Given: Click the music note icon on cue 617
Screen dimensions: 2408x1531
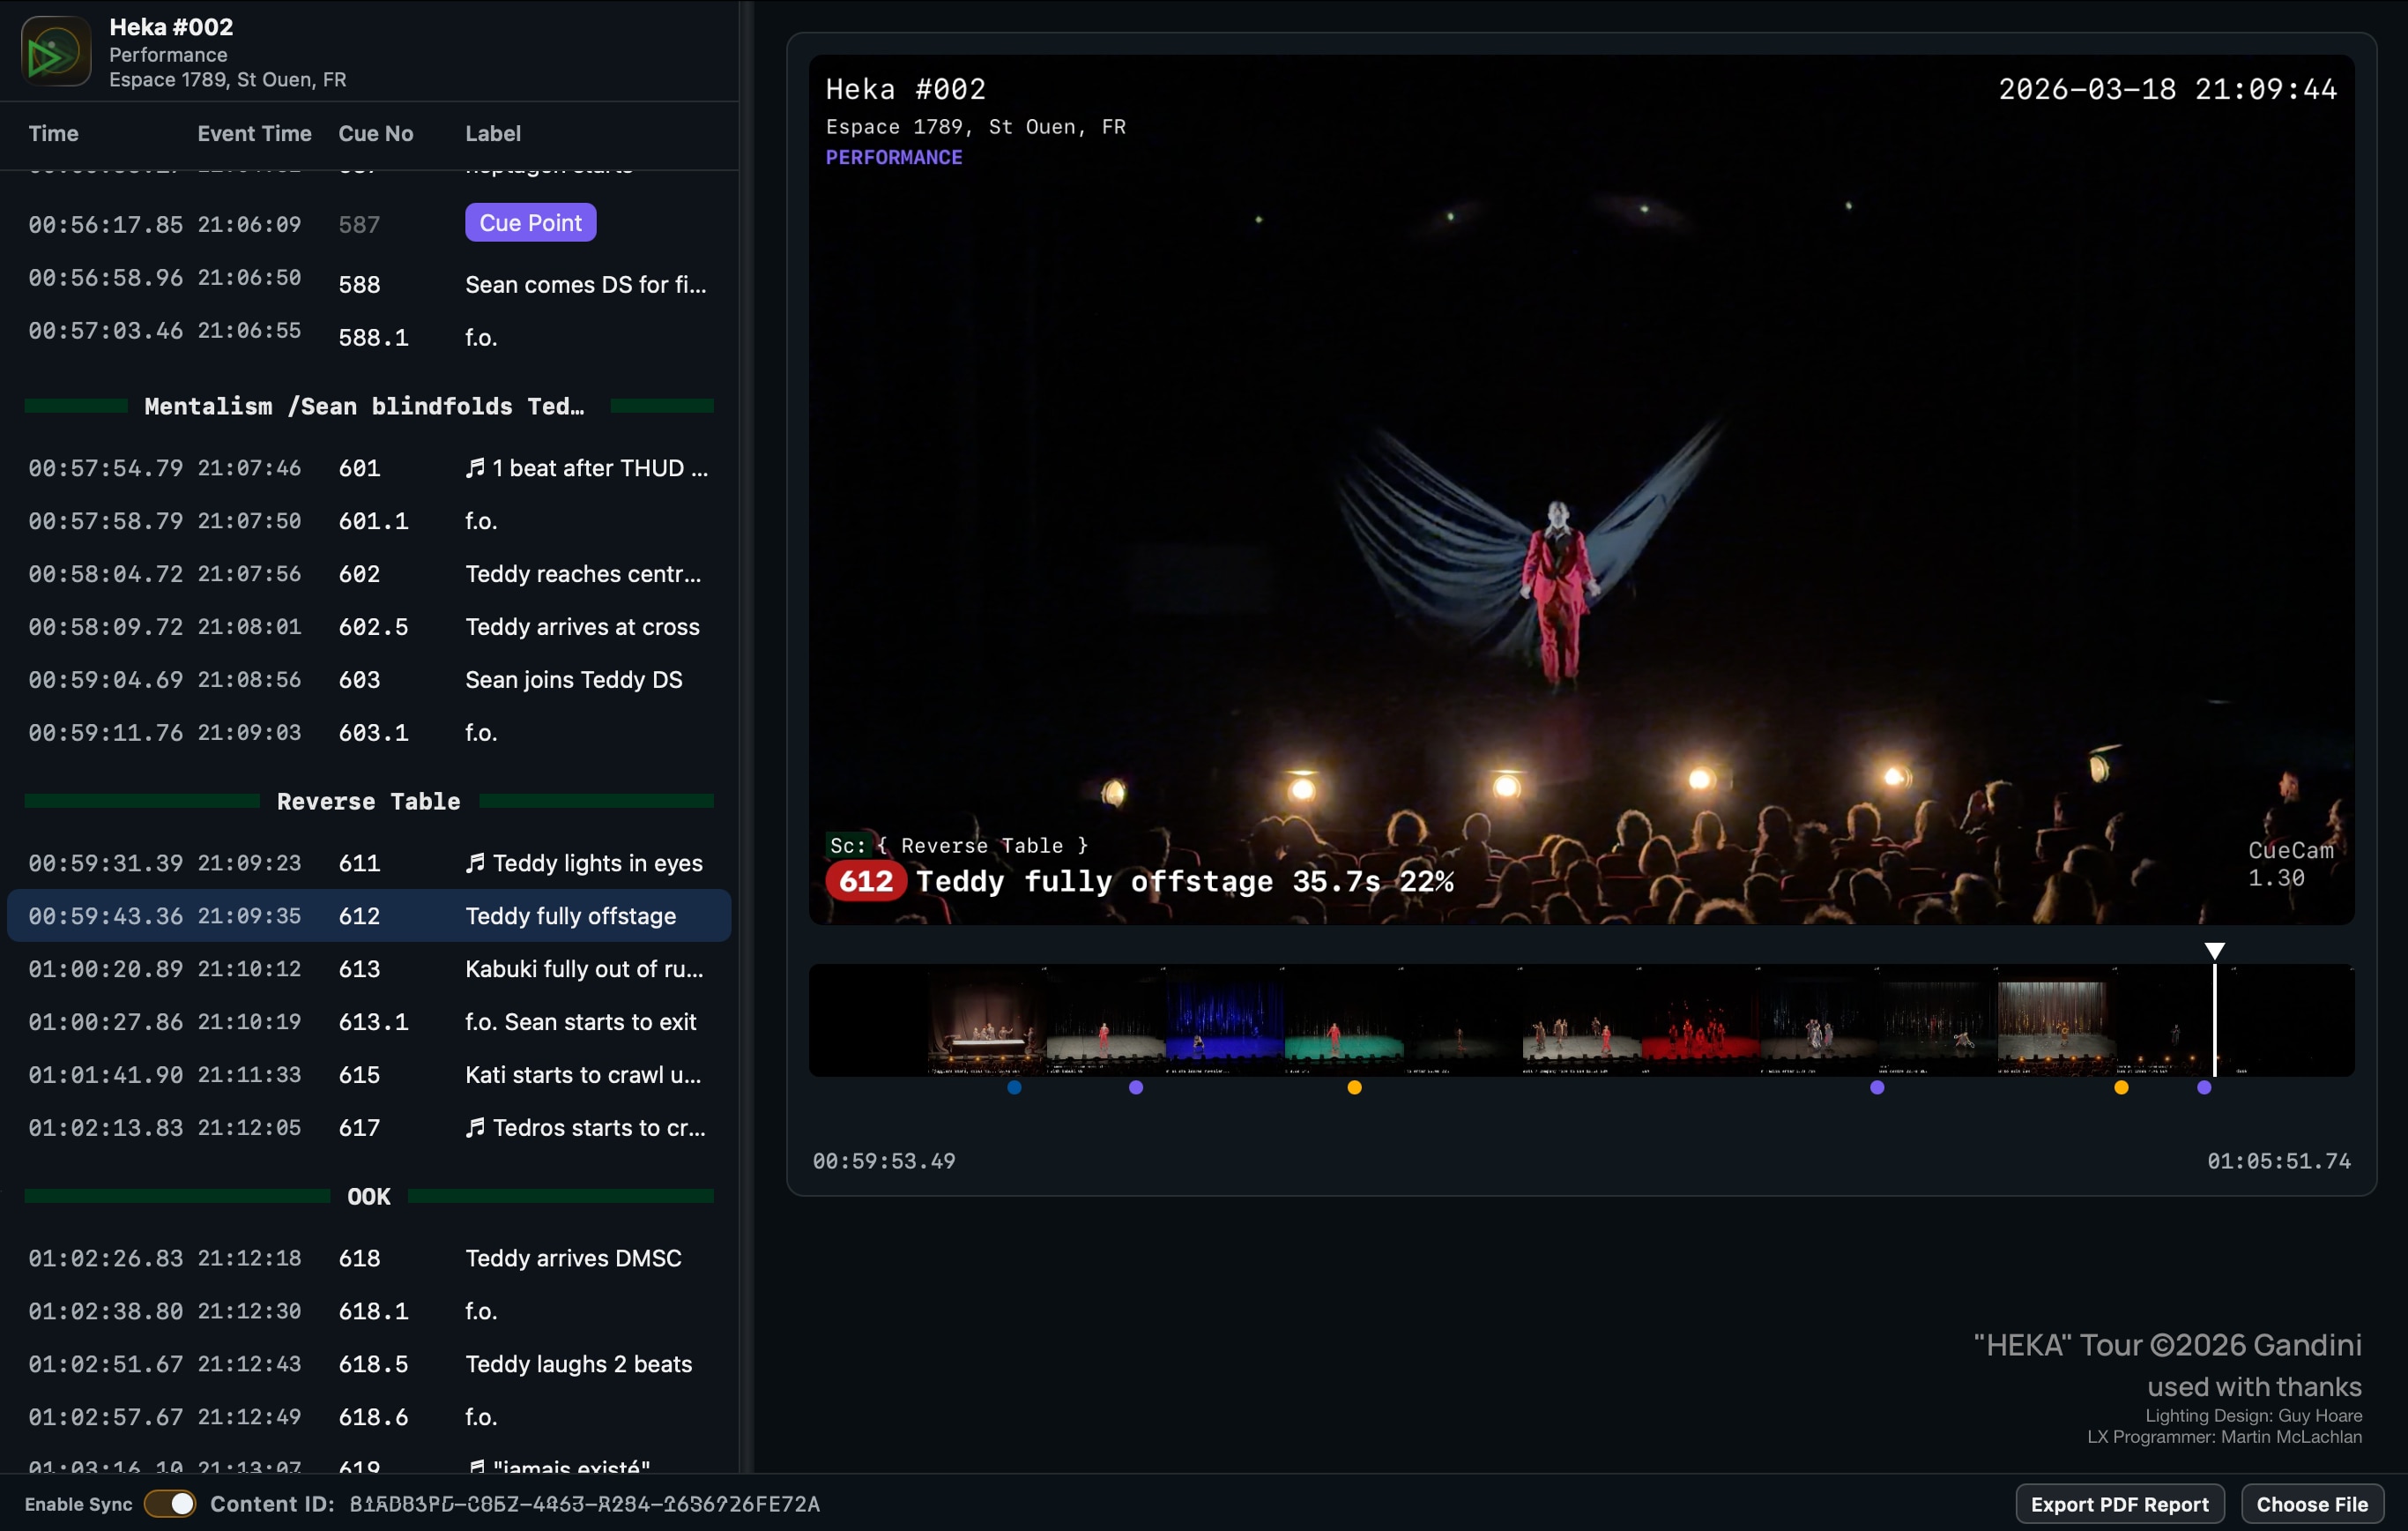Looking at the screenshot, I should pyautogui.click(x=477, y=1127).
